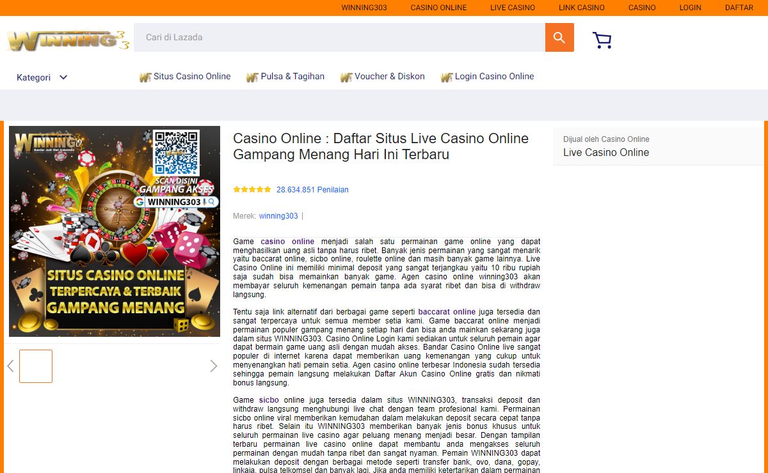
Task: Click the WINNING303 search badge in image
Action: coord(176,202)
